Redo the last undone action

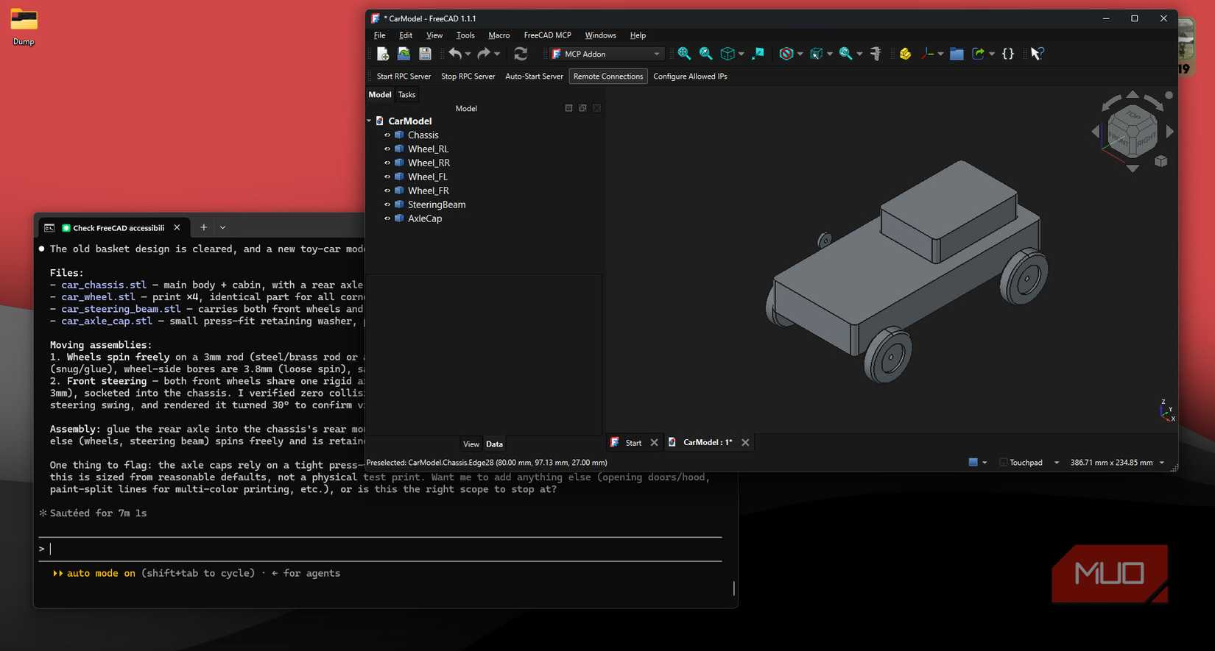483,54
